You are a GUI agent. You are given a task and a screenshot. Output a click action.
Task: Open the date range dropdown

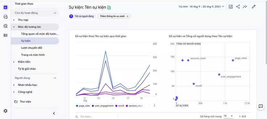207,7
